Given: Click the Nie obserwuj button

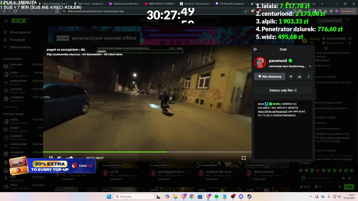Looking at the screenshot, I should tap(270, 76).
